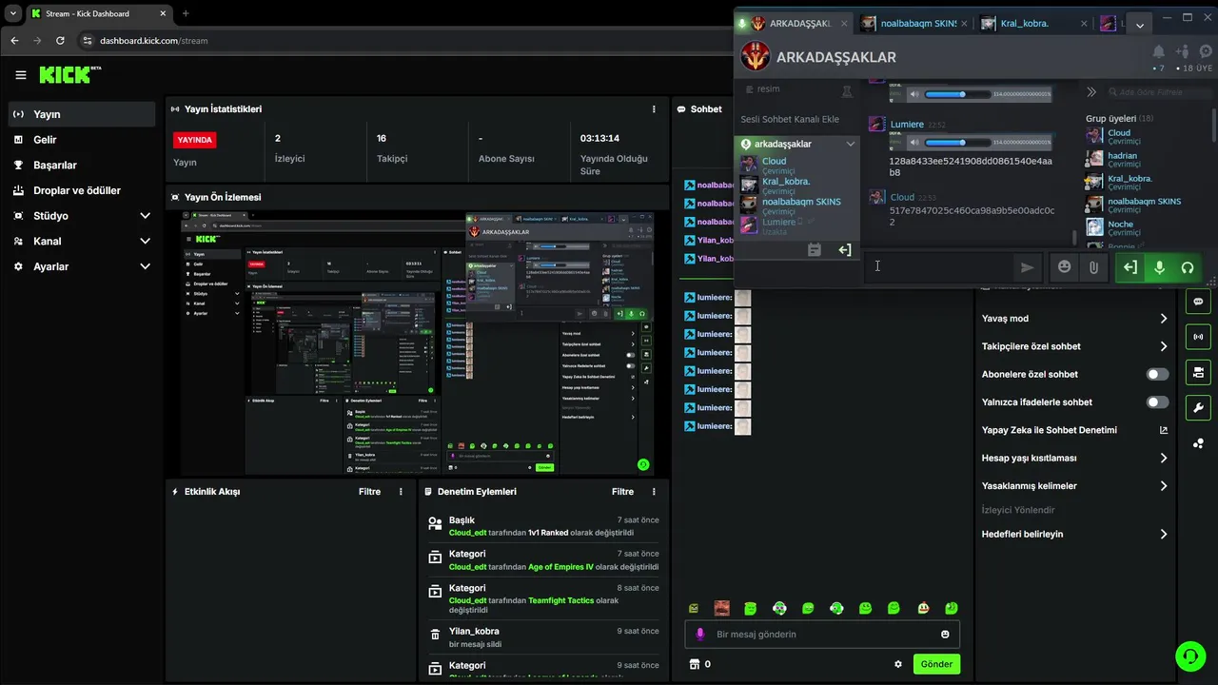Open Yavaş mod settings
This screenshot has width=1218, height=685.
1074,319
